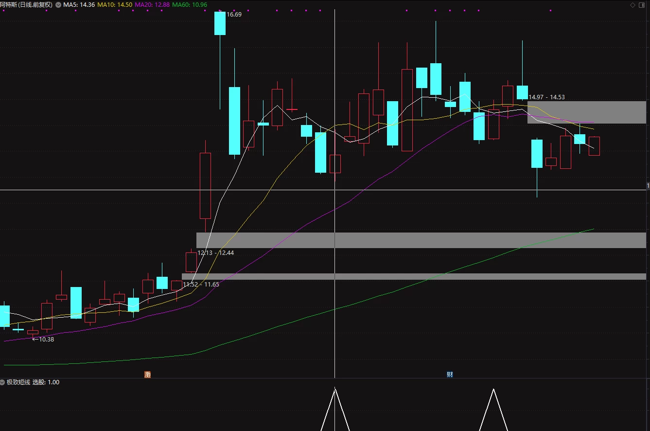The width and height of the screenshot is (650, 431).
Task: Expand the MA indicator dropdown arrow
Action: 59,5
